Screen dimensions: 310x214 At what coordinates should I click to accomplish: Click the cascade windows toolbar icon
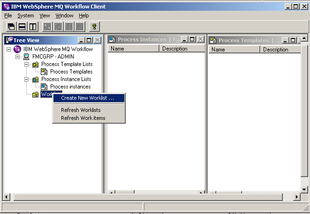pyautogui.click(x=11, y=27)
